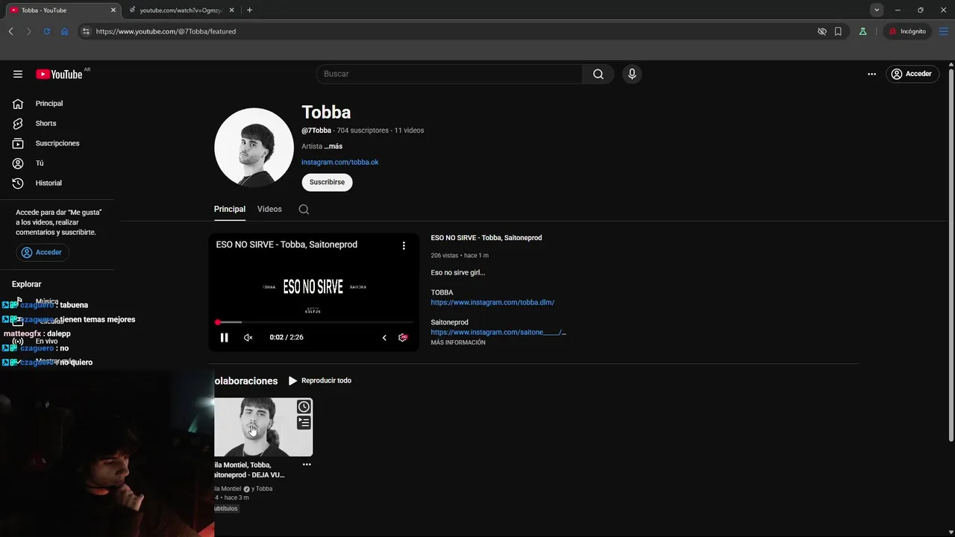Open the browser labs flask icon

(x=862, y=31)
